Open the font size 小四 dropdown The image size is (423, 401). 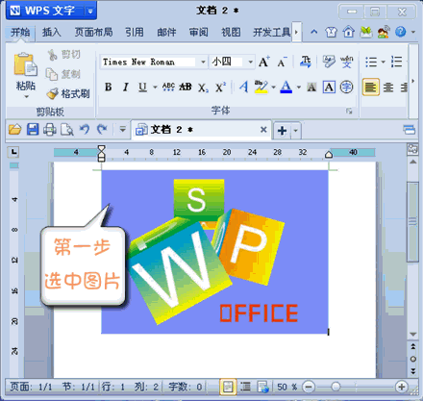(251, 62)
